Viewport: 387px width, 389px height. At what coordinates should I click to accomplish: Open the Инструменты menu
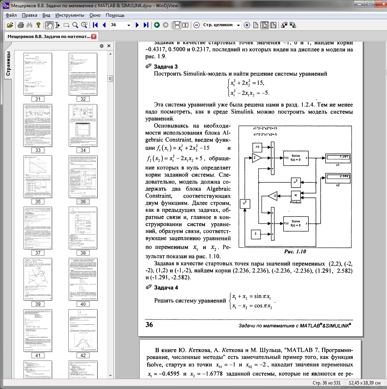(x=69, y=15)
